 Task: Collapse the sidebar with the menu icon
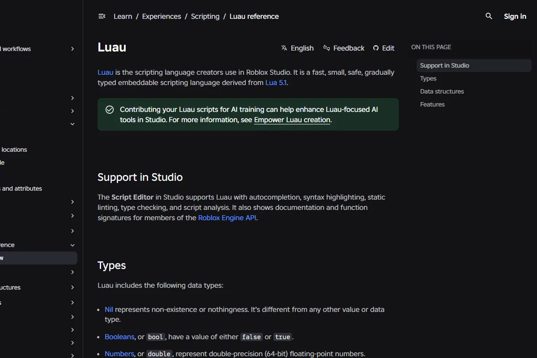[102, 16]
